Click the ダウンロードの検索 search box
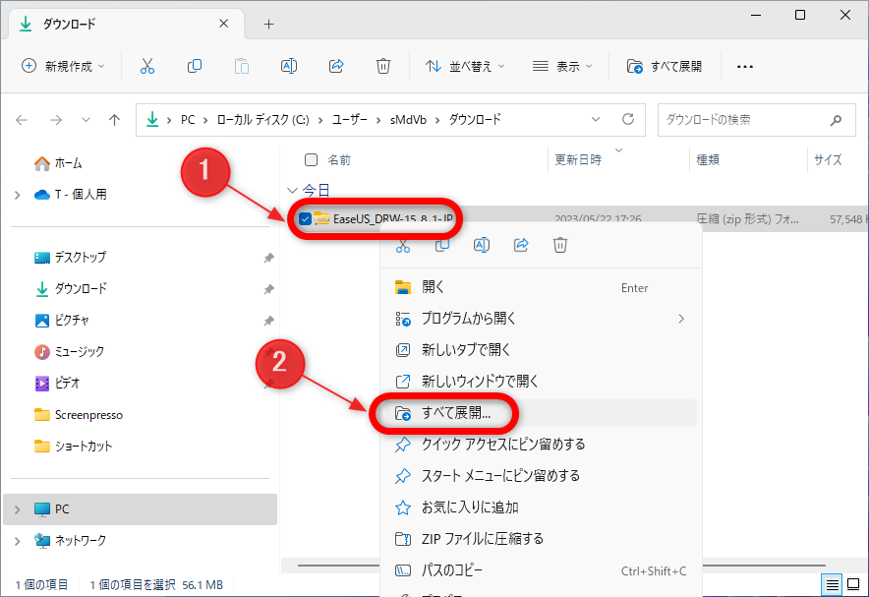This screenshot has width=869, height=597. point(745,120)
